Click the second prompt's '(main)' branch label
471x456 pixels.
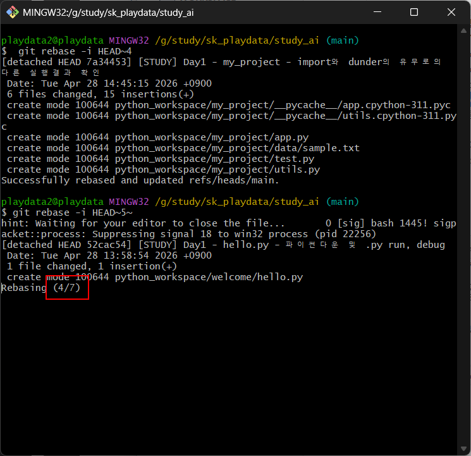(x=343, y=202)
